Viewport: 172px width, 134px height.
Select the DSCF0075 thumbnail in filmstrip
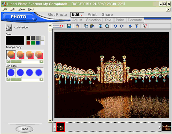[x=60, y=127]
